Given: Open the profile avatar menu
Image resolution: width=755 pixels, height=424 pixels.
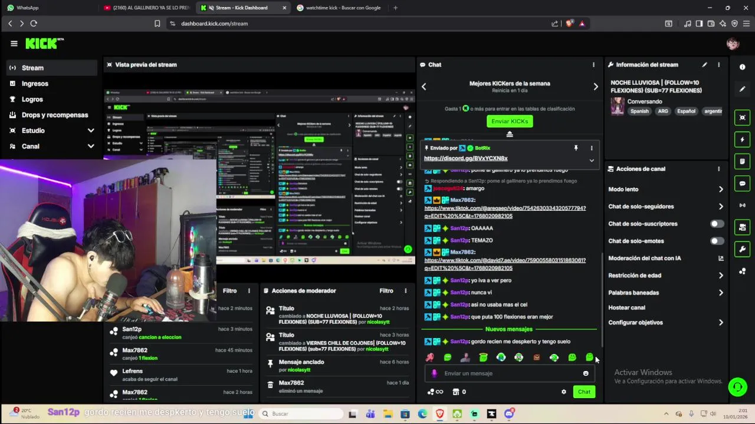Looking at the screenshot, I should 733,44.
